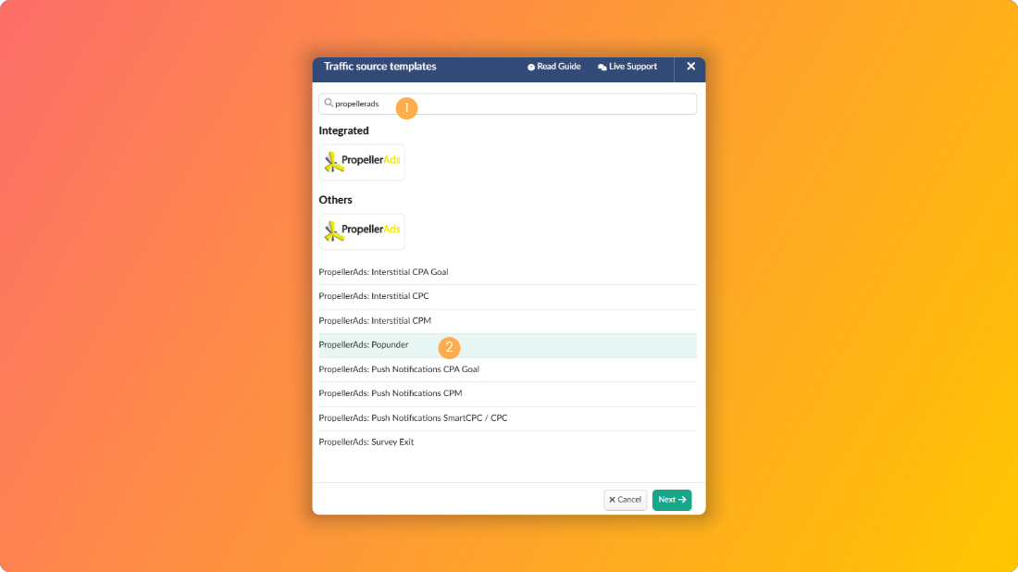
Task: Choose PropellerAds: Interstitial CPM
Action: pos(507,321)
